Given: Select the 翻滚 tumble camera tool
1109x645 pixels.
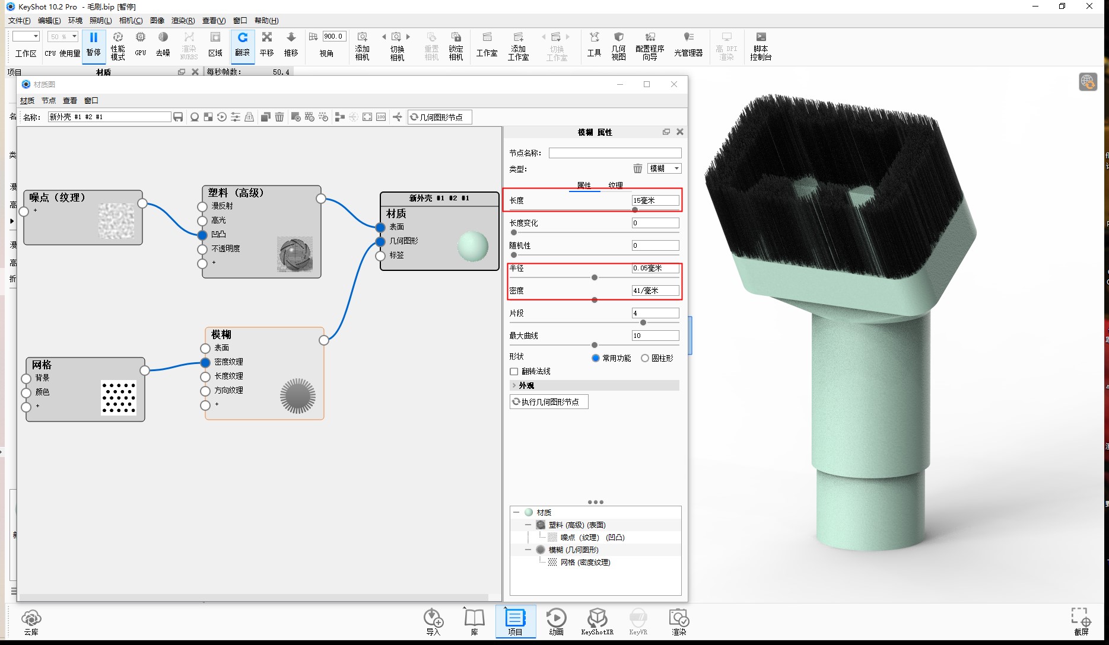Looking at the screenshot, I should pos(242,45).
